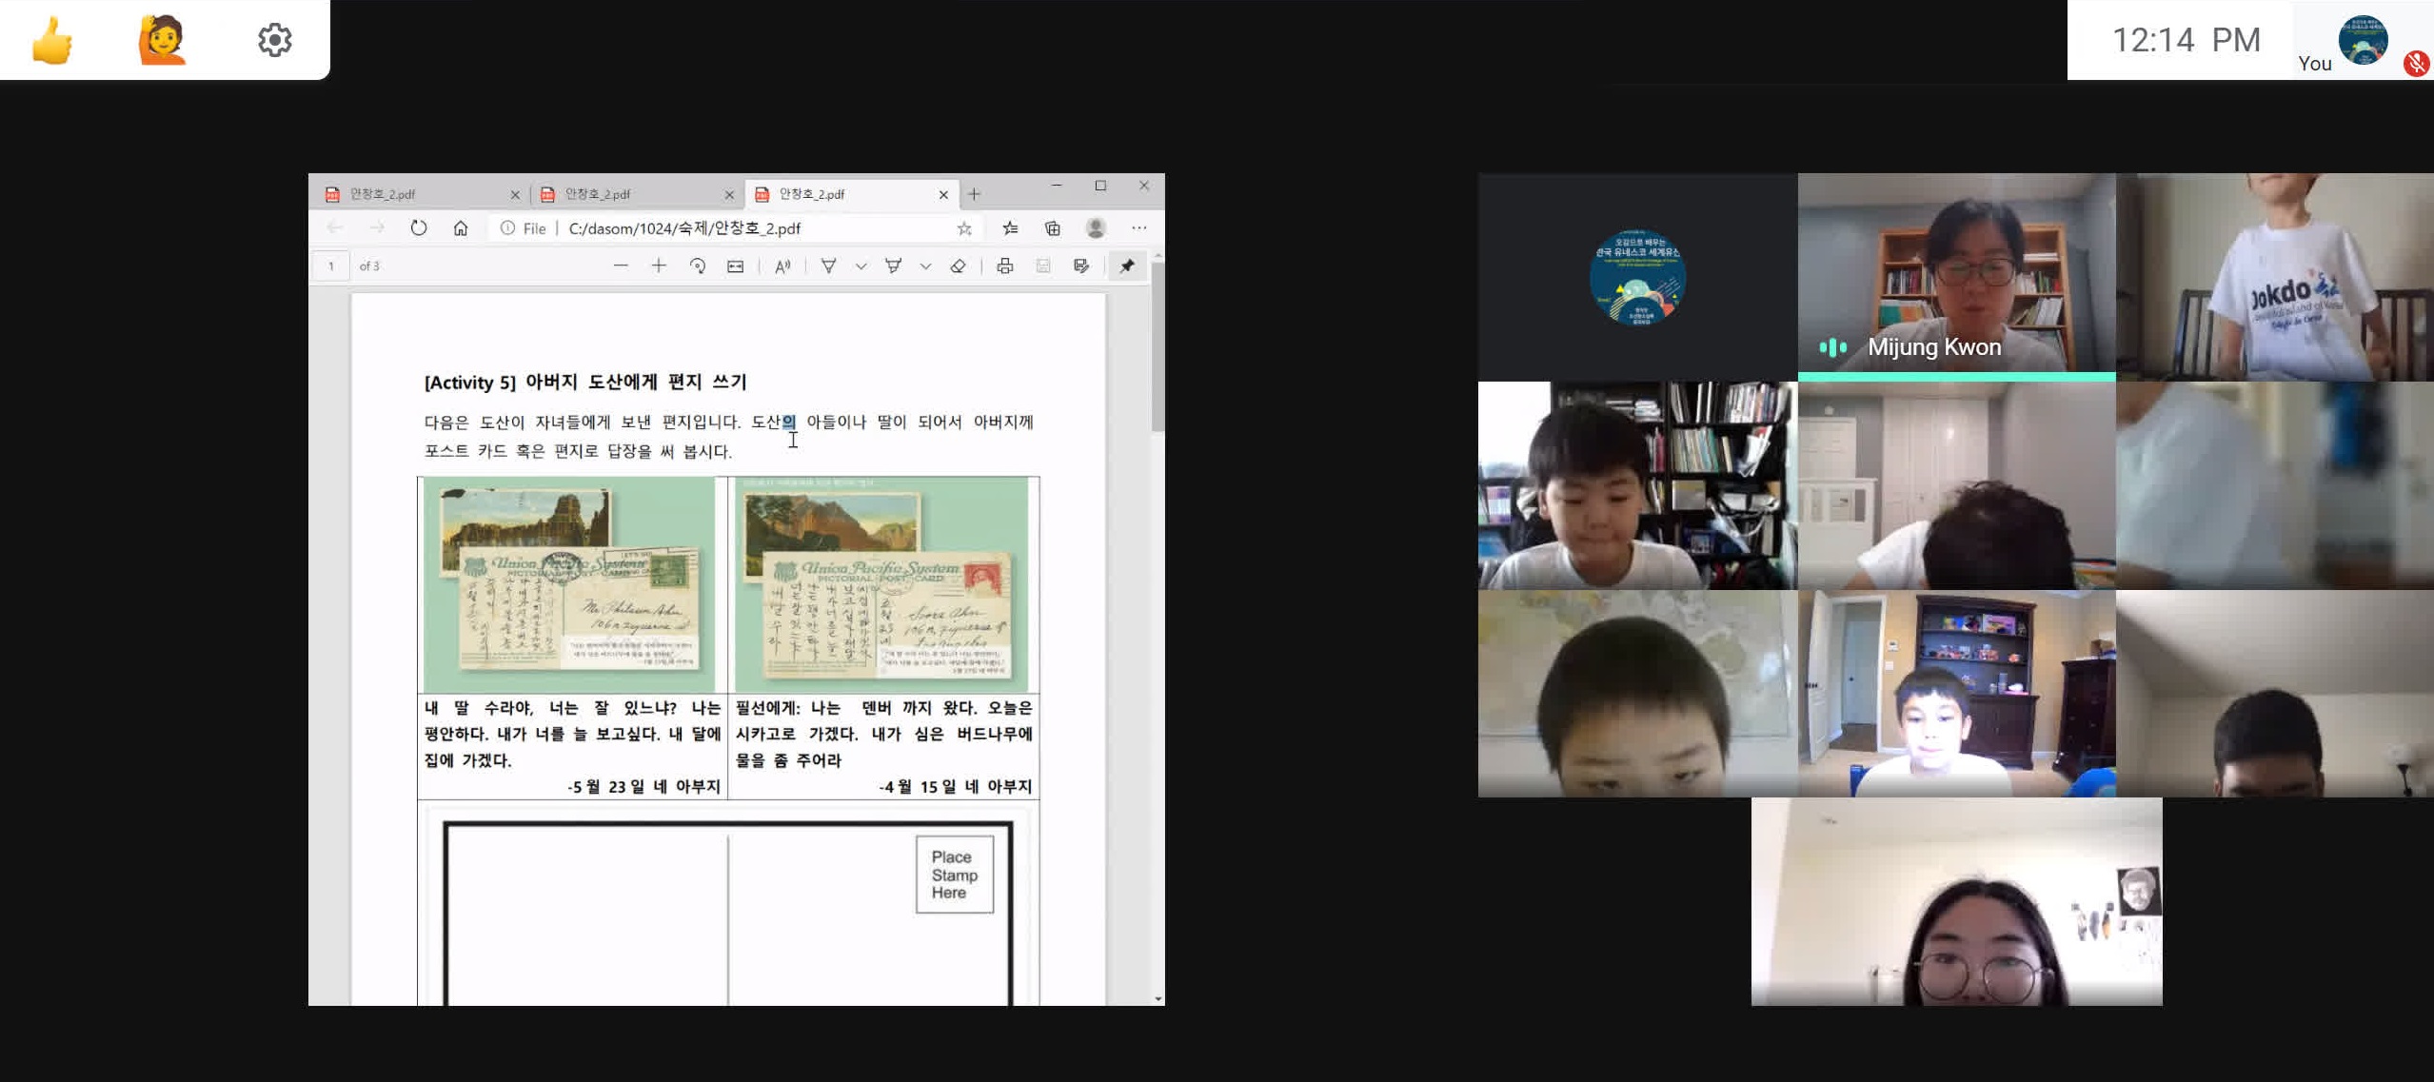Screen dimensions: 2434x1082
Task: Open the meeting settings gear
Action: point(274,40)
